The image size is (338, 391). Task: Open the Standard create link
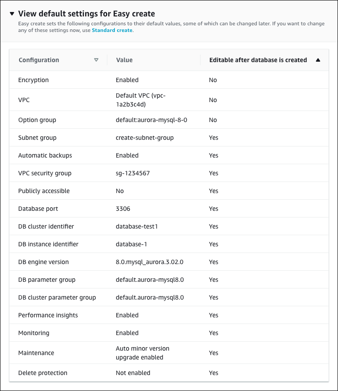(111, 30)
